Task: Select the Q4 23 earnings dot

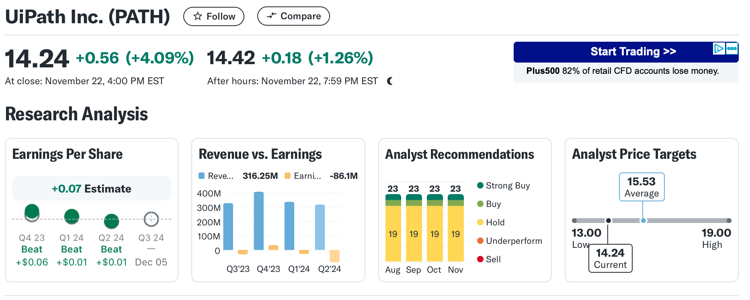Action: [x=32, y=211]
